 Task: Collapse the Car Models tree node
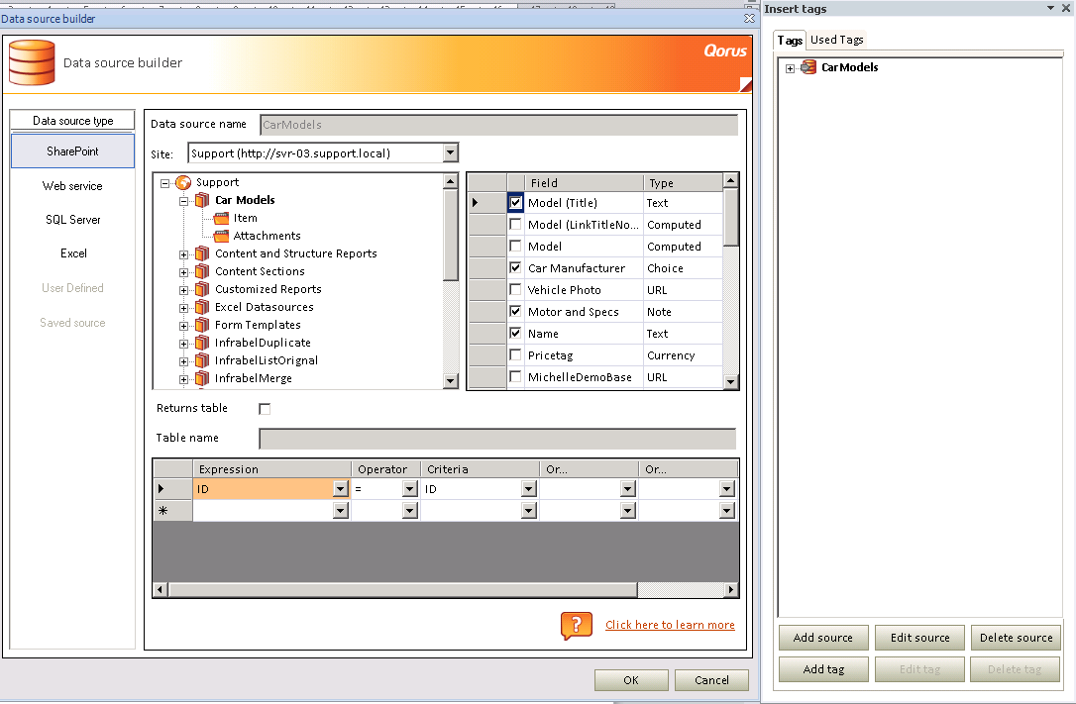184,202
